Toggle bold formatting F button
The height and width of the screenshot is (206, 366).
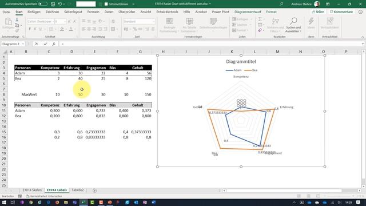[30, 29]
